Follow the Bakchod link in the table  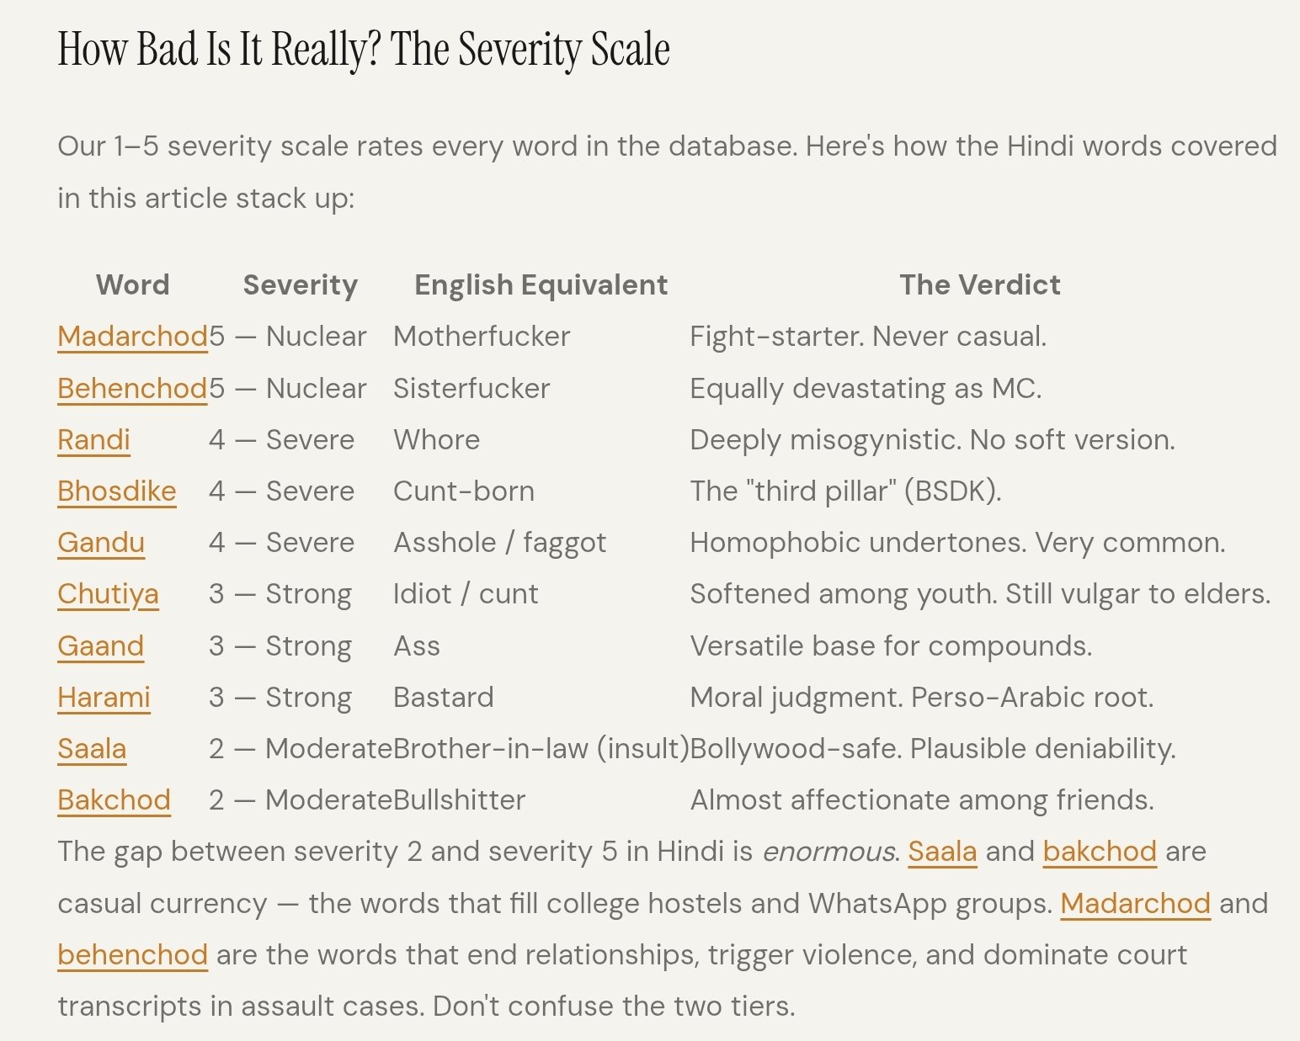pos(114,800)
